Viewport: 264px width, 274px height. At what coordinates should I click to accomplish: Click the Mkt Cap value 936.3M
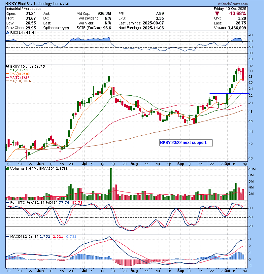click(x=104, y=14)
